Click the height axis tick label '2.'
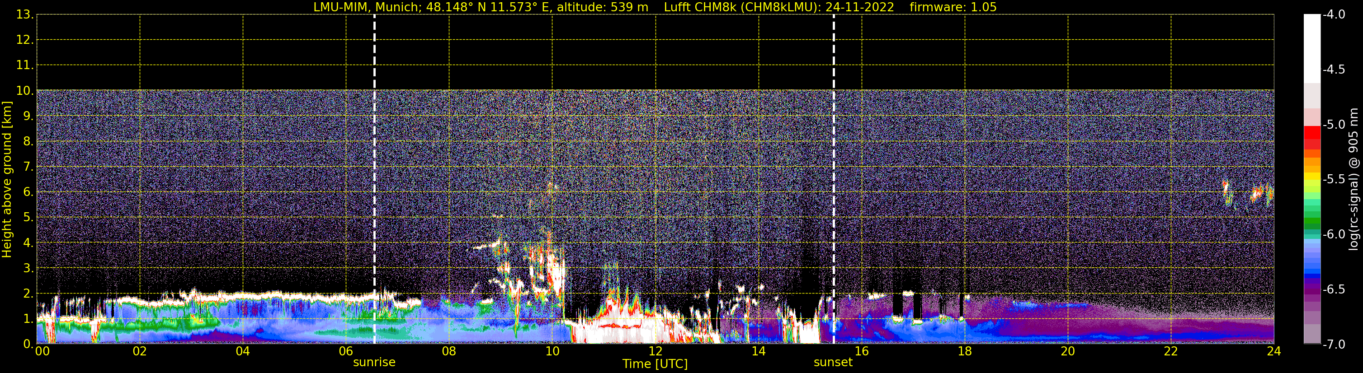This screenshot has width=1363, height=373. [28, 294]
